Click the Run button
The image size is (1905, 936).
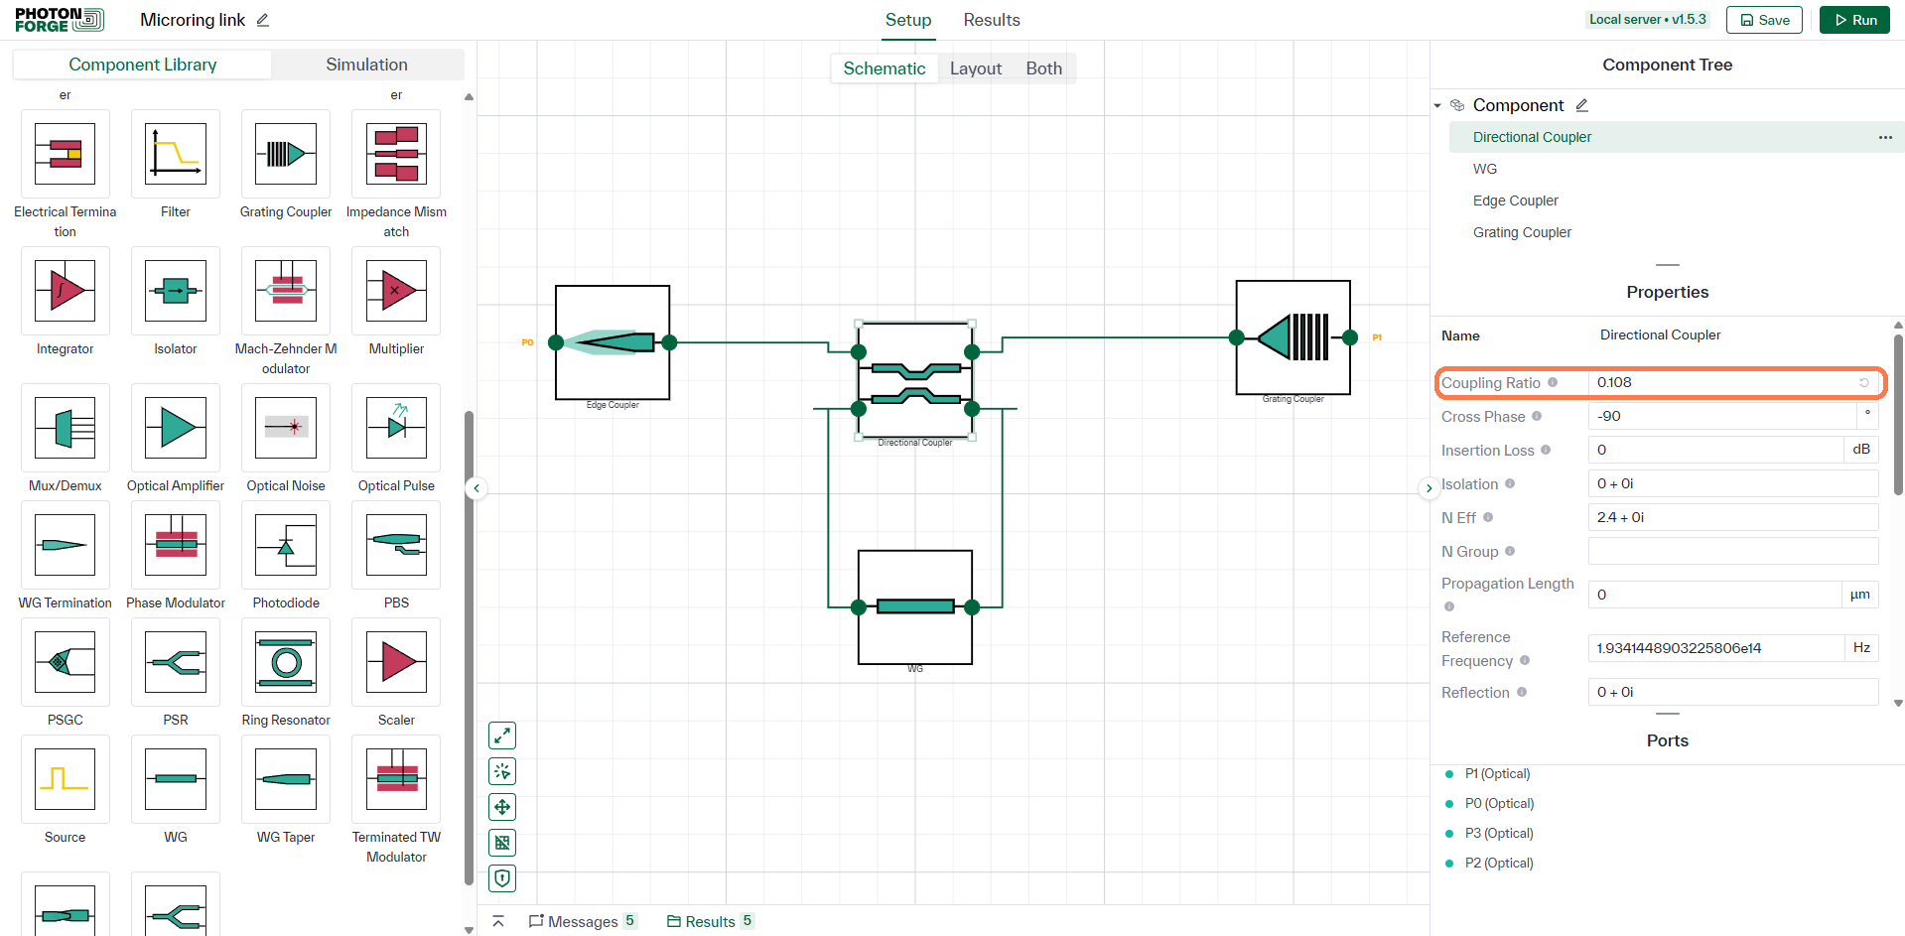point(1854,20)
